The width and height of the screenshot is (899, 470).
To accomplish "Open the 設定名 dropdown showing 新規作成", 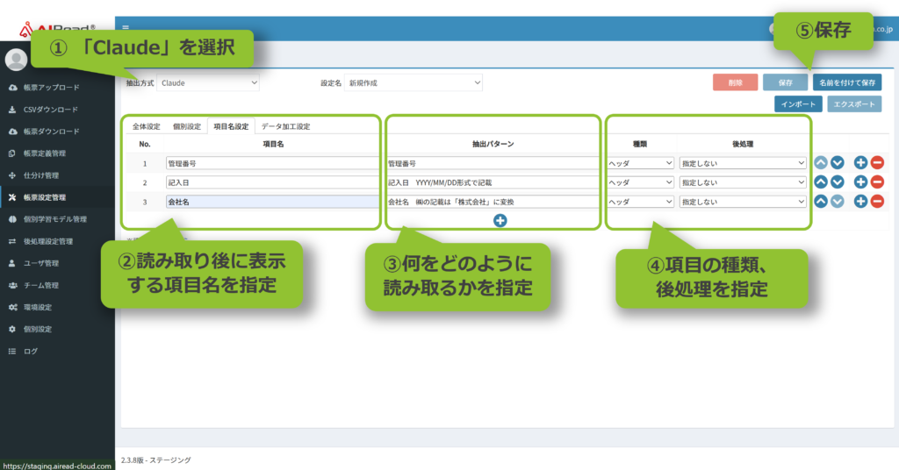I will (414, 83).
